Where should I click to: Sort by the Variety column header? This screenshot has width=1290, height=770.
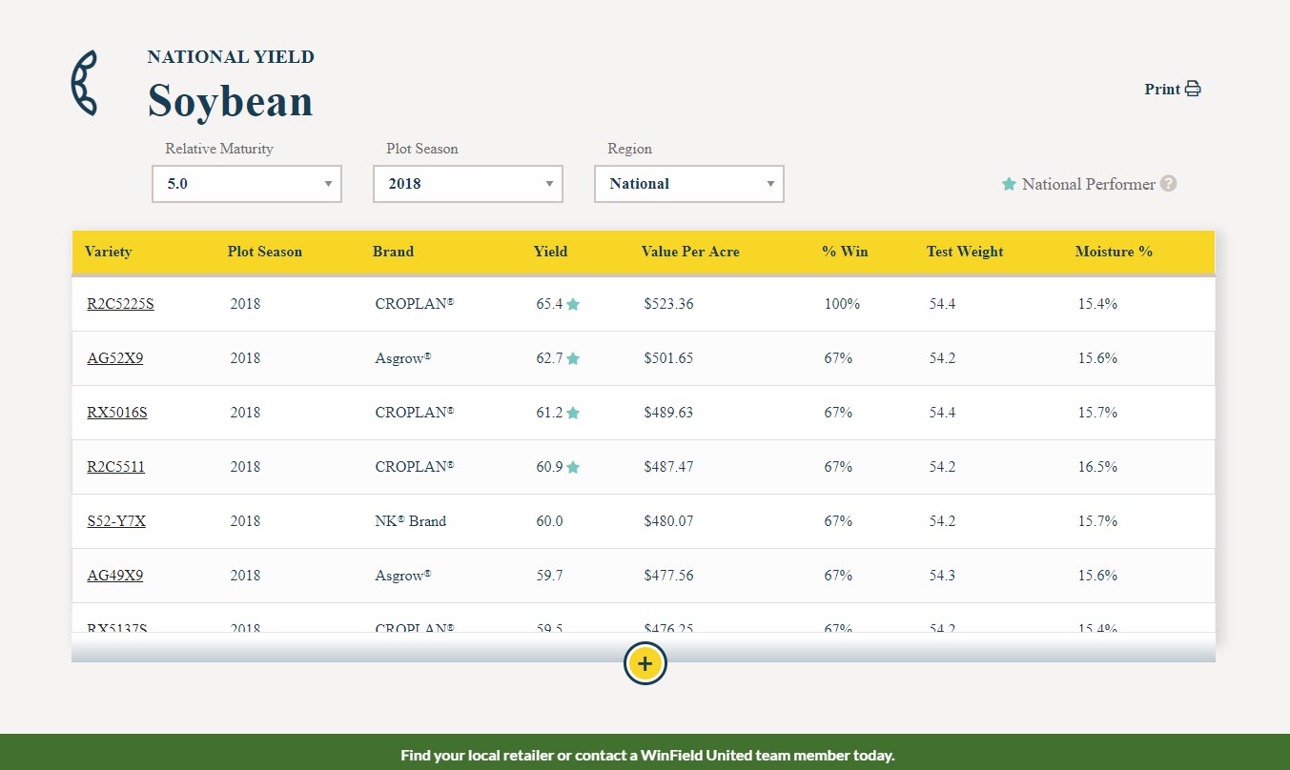108,252
